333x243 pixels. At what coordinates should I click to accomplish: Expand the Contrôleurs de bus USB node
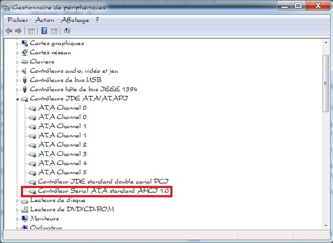click(x=17, y=80)
